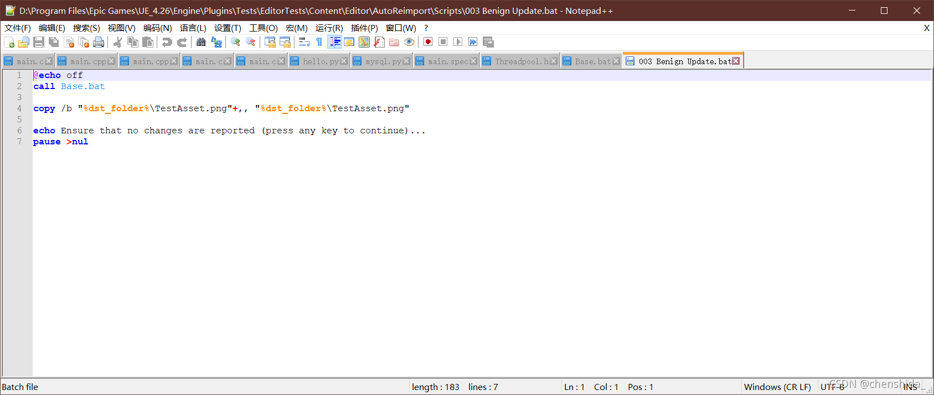Click line number 4 in the margin
Viewport: 934px width, 395px height.
(x=19, y=108)
